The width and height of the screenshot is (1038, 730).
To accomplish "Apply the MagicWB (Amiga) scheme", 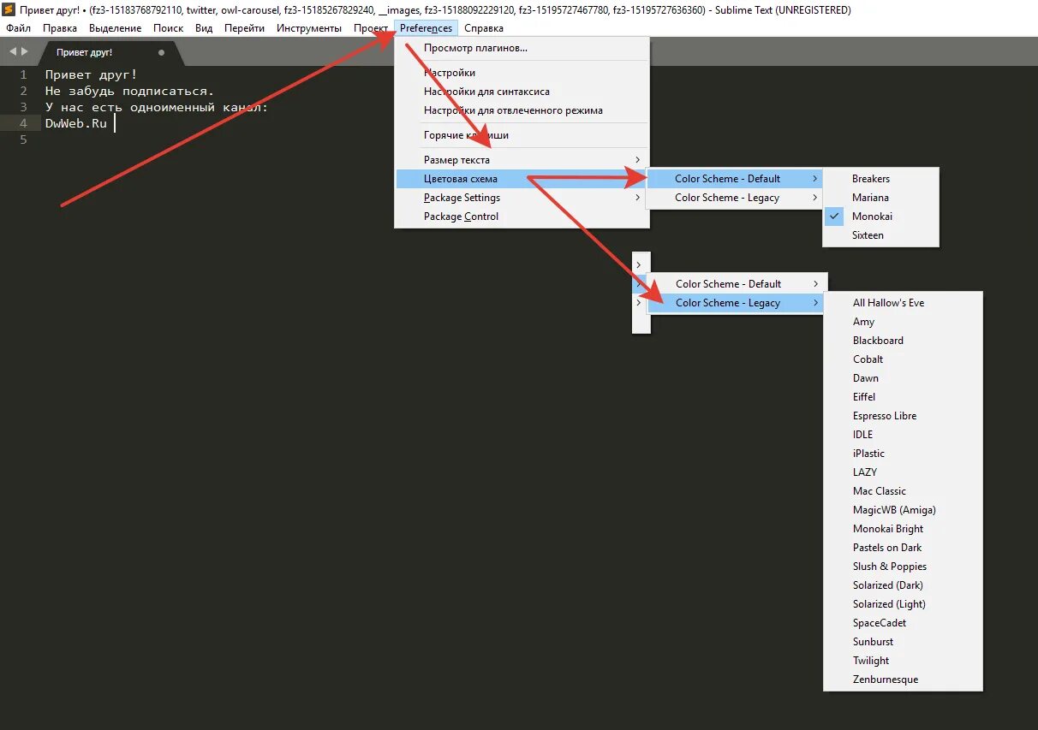I will point(903,510).
